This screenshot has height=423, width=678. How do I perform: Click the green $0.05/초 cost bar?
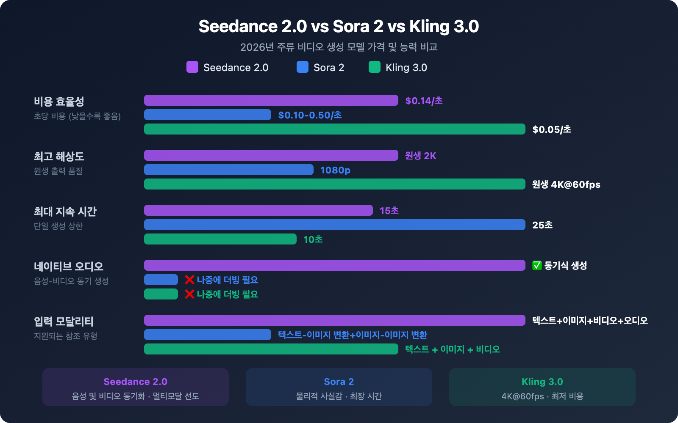[x=335, y=129]
